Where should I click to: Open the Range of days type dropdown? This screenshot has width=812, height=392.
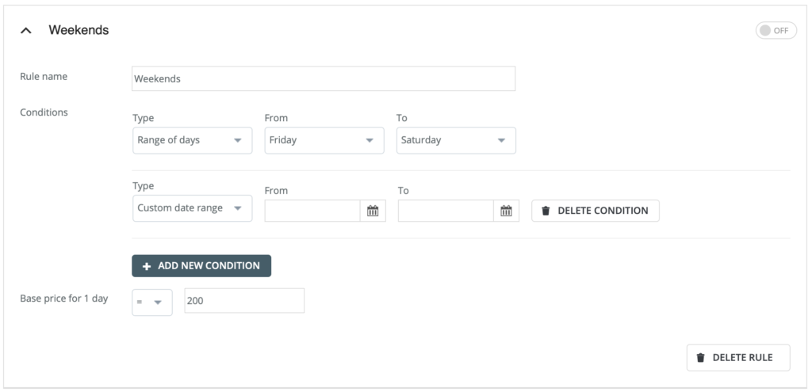192,140
